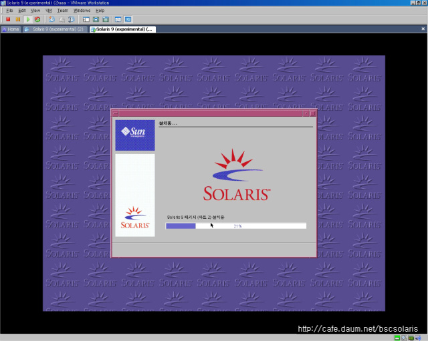Click the Sun Microsystems logo panel
This screenshot has width=428, height=341.
(x=135, y=135)
